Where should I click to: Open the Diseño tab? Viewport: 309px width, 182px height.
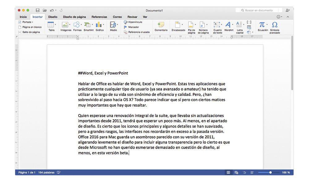click(53, 17)
